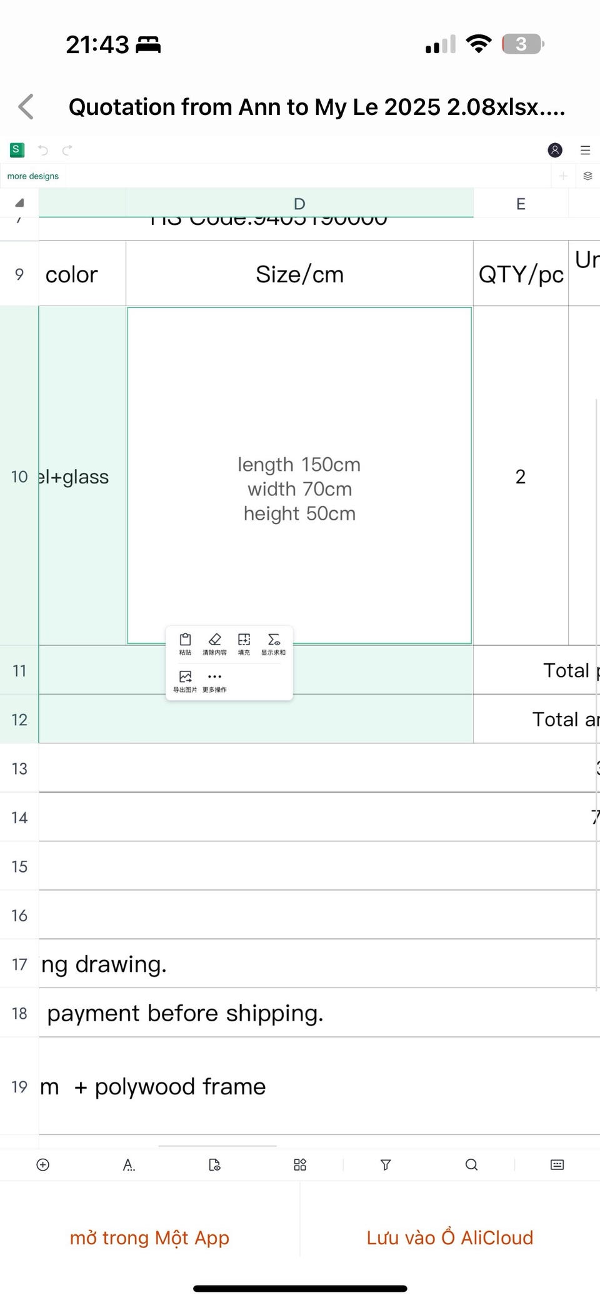Viewport: 600px width, 1303px height.
Task: Open the keyboard icon in bottom toolbar
Action: coord(557,1164)
